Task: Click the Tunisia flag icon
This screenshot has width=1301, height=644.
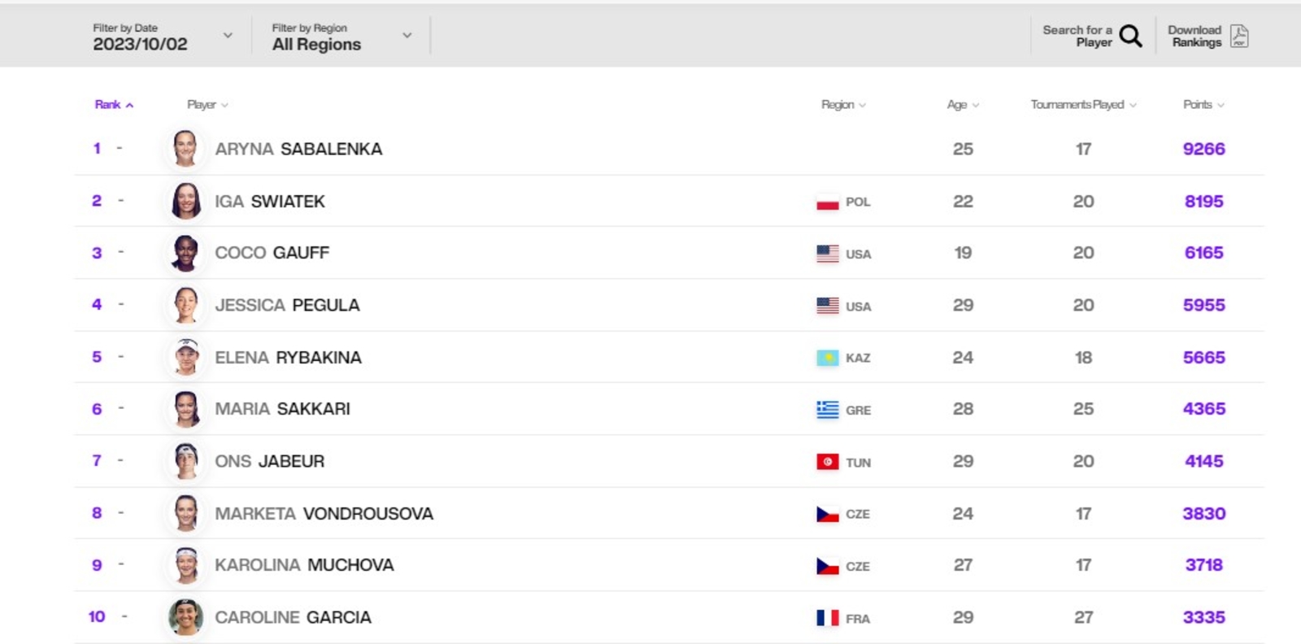Action: coord(828,462)
